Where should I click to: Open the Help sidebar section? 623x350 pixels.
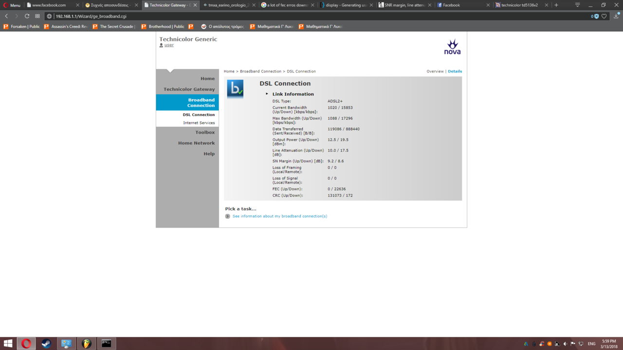tap(209, 154)
